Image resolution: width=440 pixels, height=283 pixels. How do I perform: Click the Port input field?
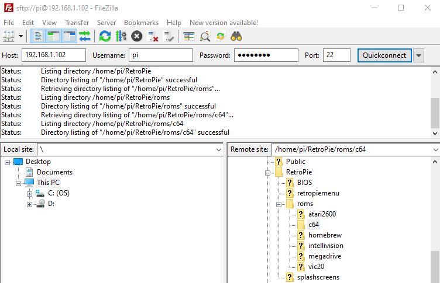click(x=337, y=55)
